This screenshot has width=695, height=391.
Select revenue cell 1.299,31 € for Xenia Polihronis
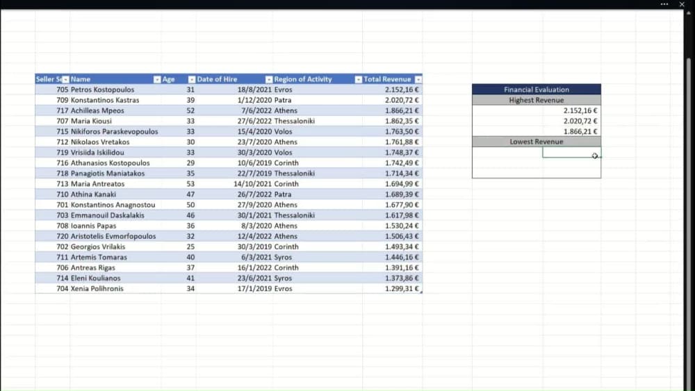tap(392, 289)
